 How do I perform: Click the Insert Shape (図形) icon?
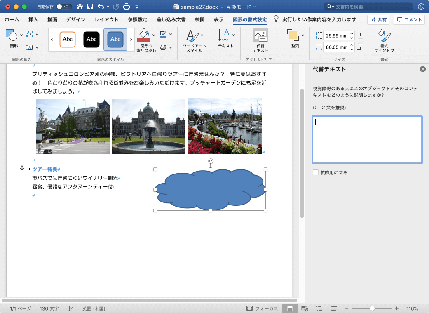12,35
